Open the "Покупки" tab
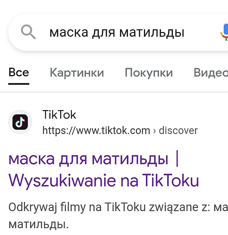228x235 pixels. click(148, 73)
